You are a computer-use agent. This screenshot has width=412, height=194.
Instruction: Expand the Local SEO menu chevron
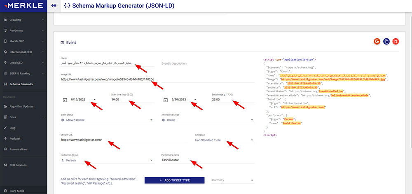[42, 63]
